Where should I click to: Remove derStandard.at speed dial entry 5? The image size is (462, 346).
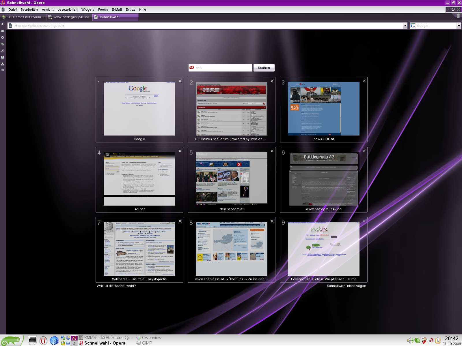[272, 151]
